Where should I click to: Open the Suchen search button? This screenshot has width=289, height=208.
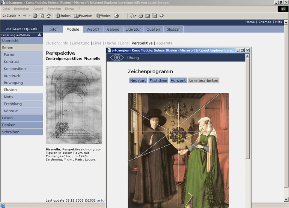click(x=63, y=16)
